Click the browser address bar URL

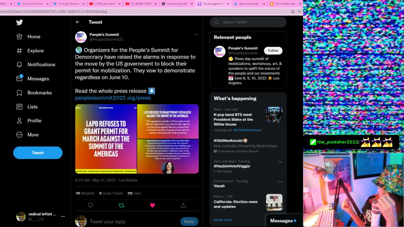tap(54, 11)
